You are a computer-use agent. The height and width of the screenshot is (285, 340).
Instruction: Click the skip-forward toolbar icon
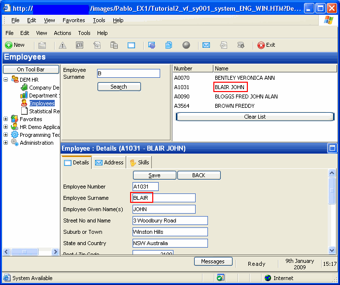[79, 45]
